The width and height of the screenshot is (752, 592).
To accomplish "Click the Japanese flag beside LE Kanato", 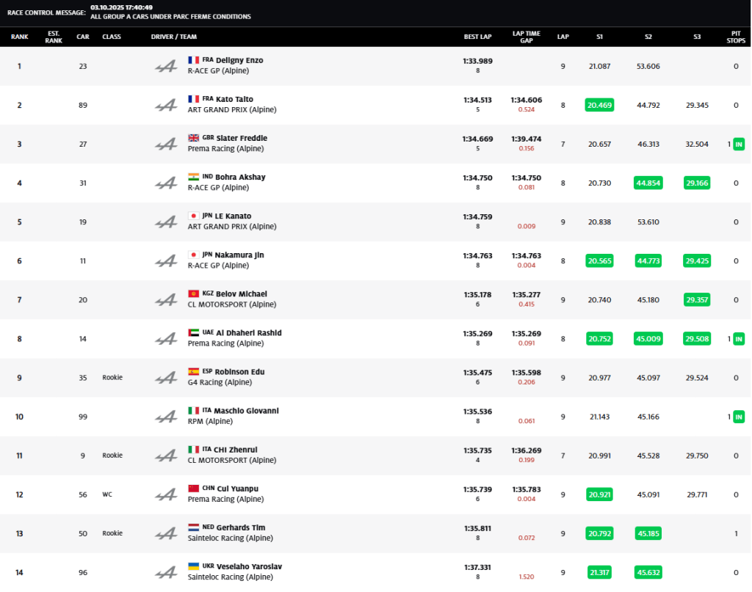I will tap(193, 216).
